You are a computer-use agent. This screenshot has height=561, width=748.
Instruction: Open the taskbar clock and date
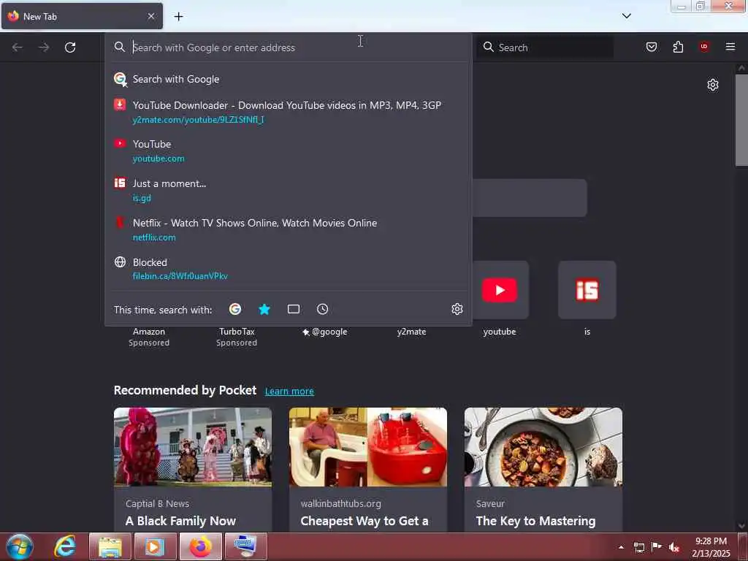711,547
